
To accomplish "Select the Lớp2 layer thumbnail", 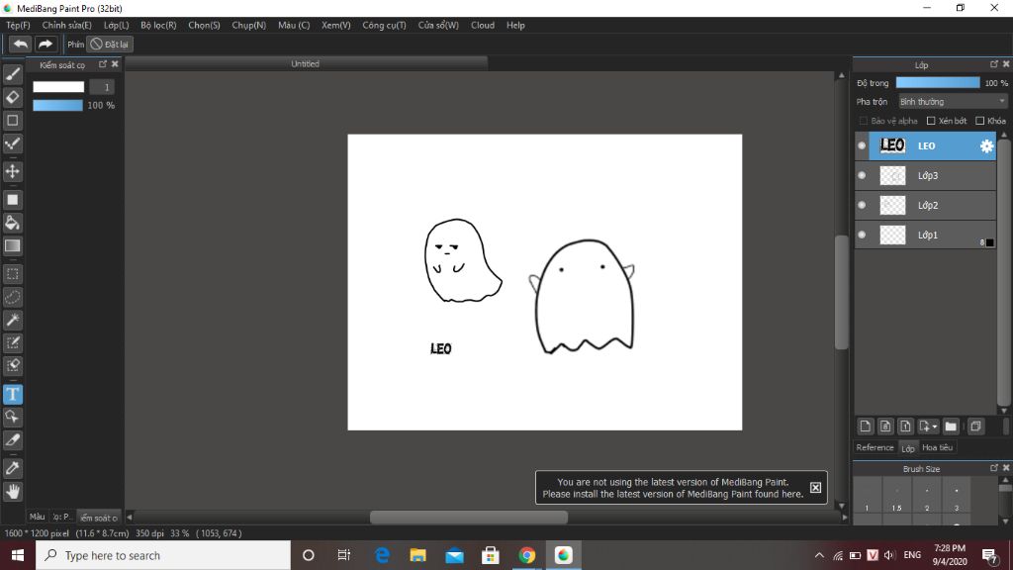I will click(x=893, y=206).
